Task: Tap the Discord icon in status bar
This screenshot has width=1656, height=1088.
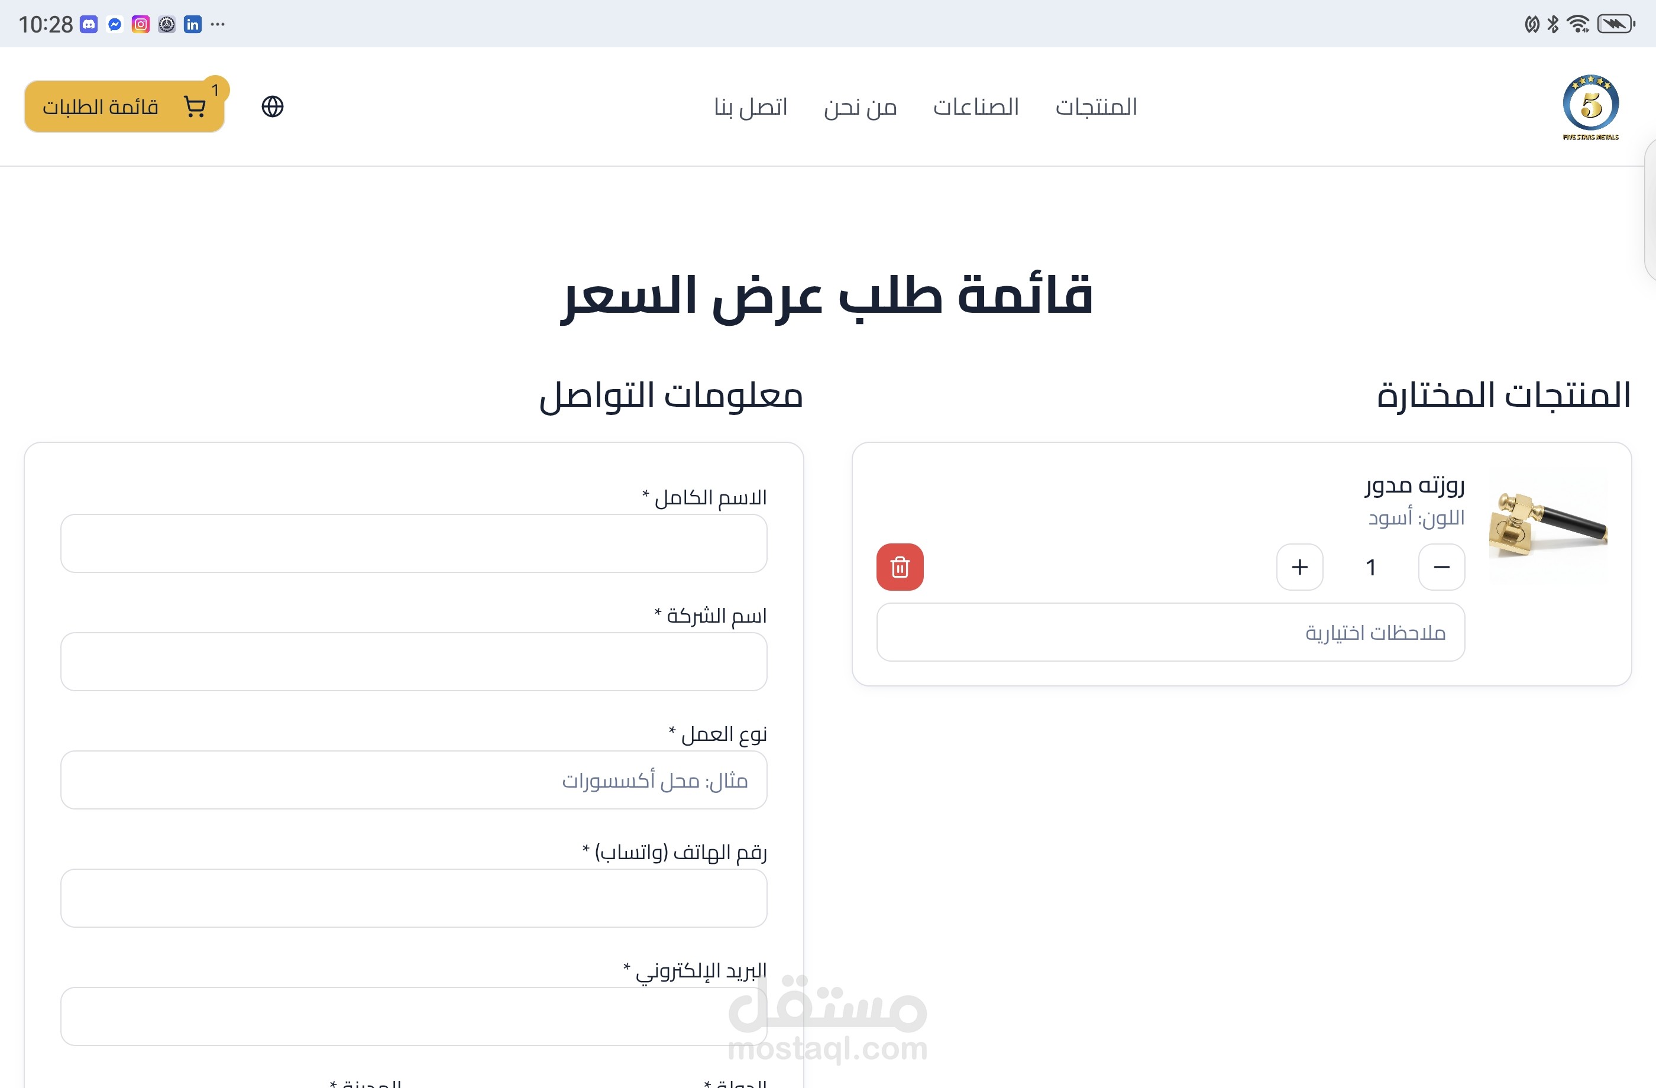Action: pos(88,24)
